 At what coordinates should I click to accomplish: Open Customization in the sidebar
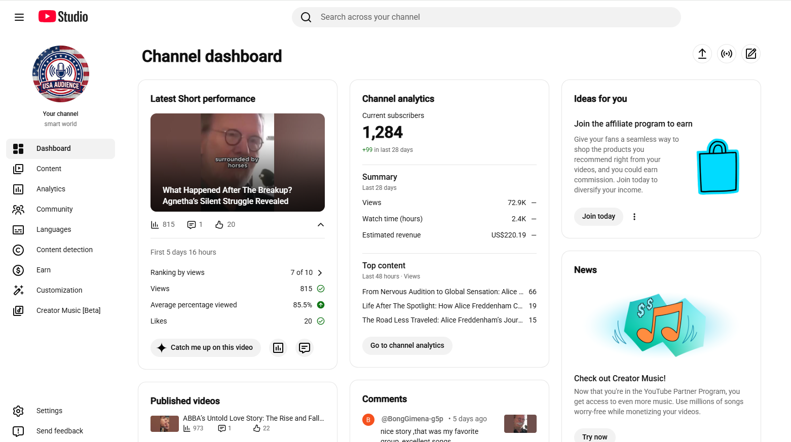click(x=61, y=291)
